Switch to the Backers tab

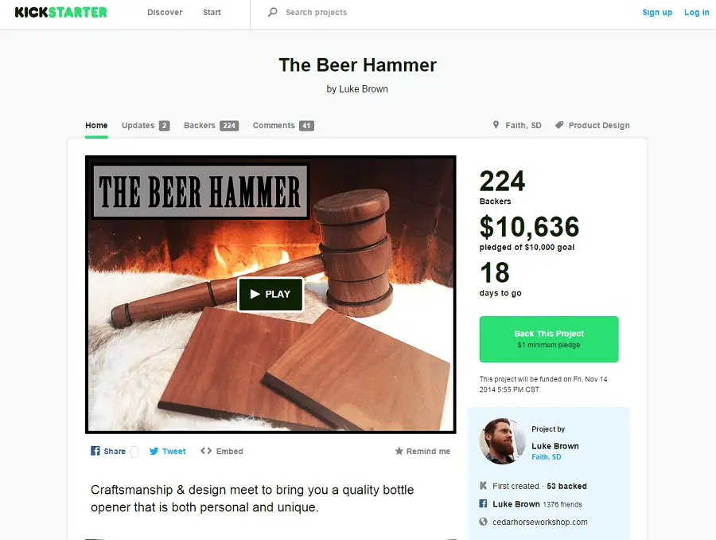click(211, 125)
